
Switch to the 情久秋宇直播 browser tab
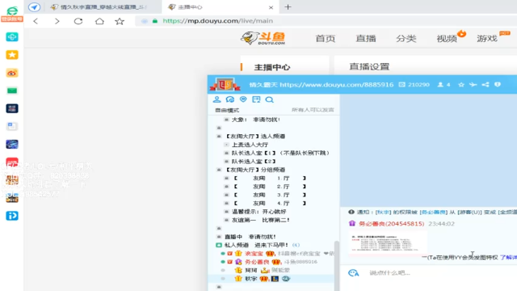point(99,7)
